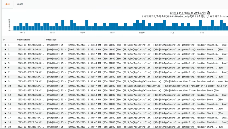Viewport: 228px width, 129px height.
Task: Click the # column header
Action: pyautogui.click(x=4, y=40)
